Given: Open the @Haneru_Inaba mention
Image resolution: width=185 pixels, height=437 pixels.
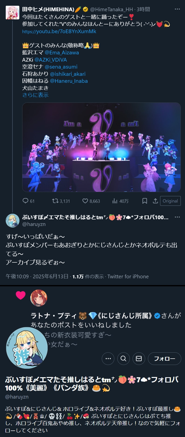Looking at the screenshot, I should [x=69, y=81].
